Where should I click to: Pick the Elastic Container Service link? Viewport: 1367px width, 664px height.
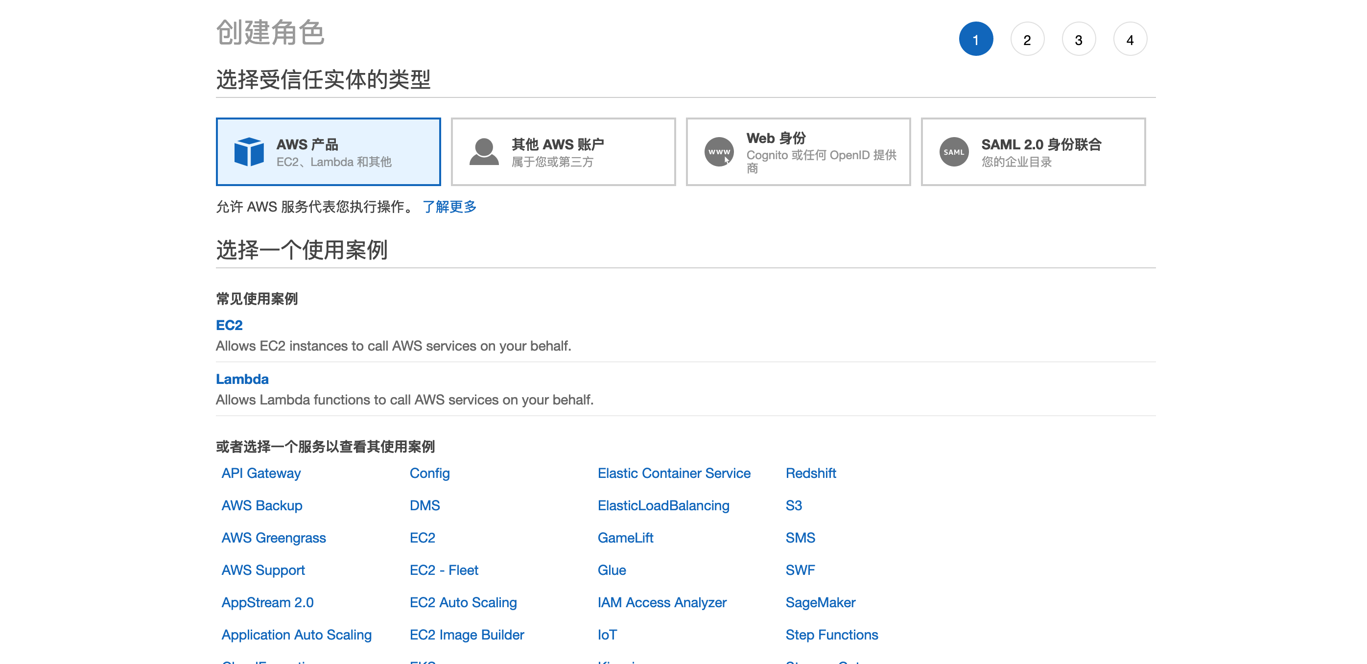click(673, 473)
